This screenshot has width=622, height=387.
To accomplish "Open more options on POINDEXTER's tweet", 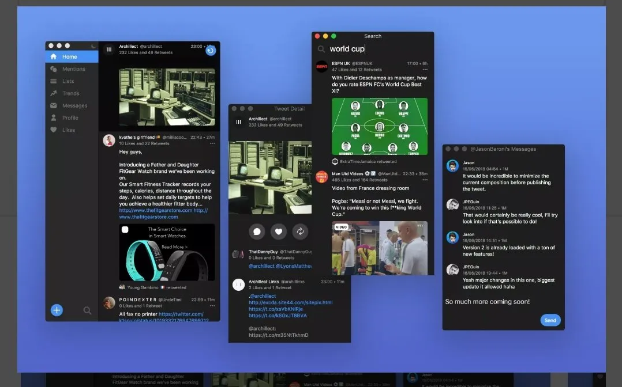I will click(x=212, y=306).
